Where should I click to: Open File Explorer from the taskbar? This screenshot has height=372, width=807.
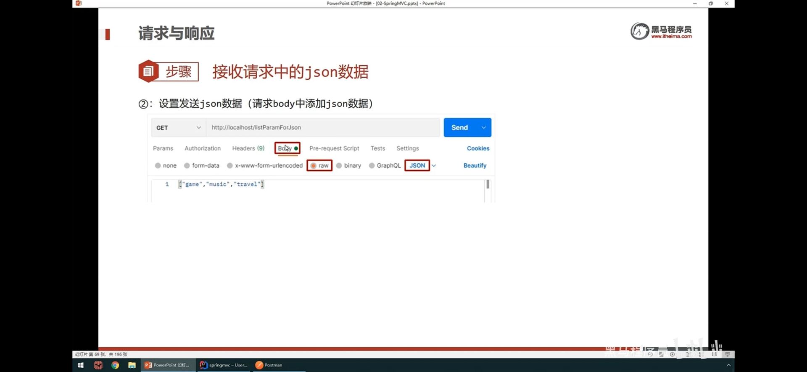click(x=132, y=365)
